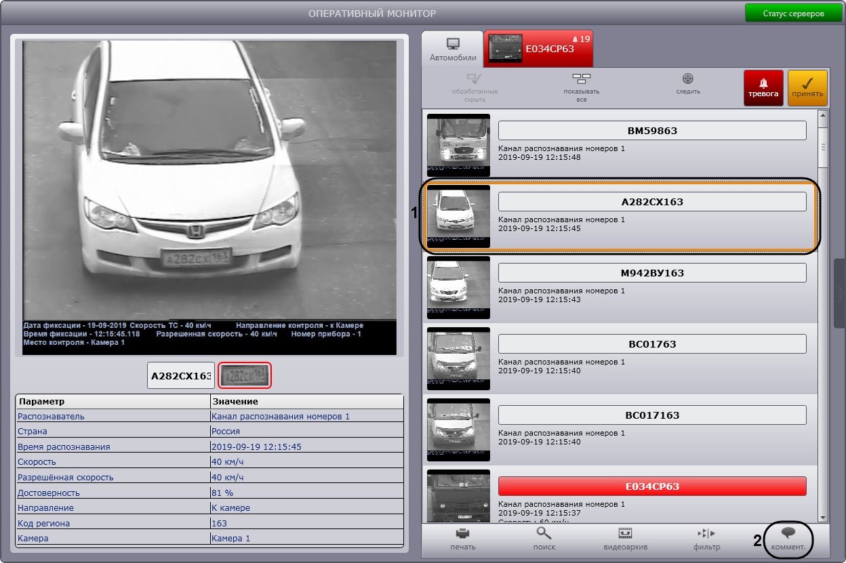This screenshot has width=846, height=563.
Task: Click the red 'тревога' alarm bell button
Action: click(763, 87)
